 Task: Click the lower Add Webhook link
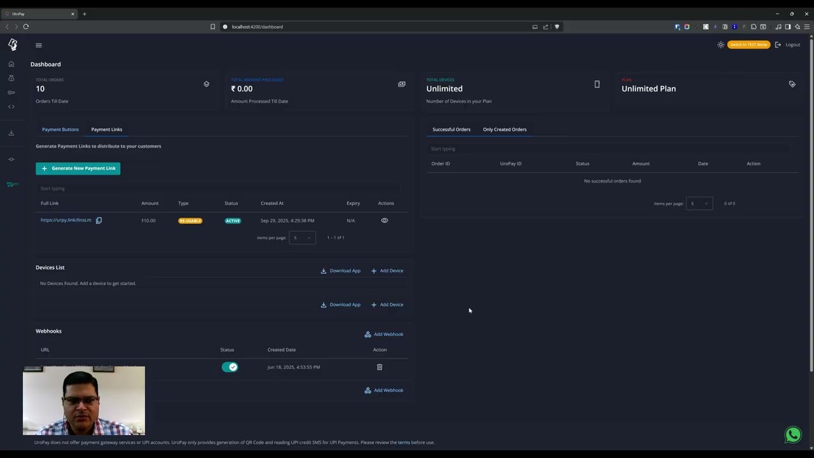pos(384,391)
